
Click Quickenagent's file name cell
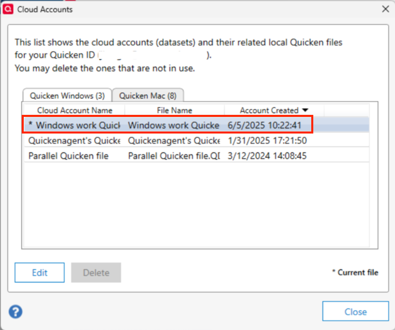point(174,141)
